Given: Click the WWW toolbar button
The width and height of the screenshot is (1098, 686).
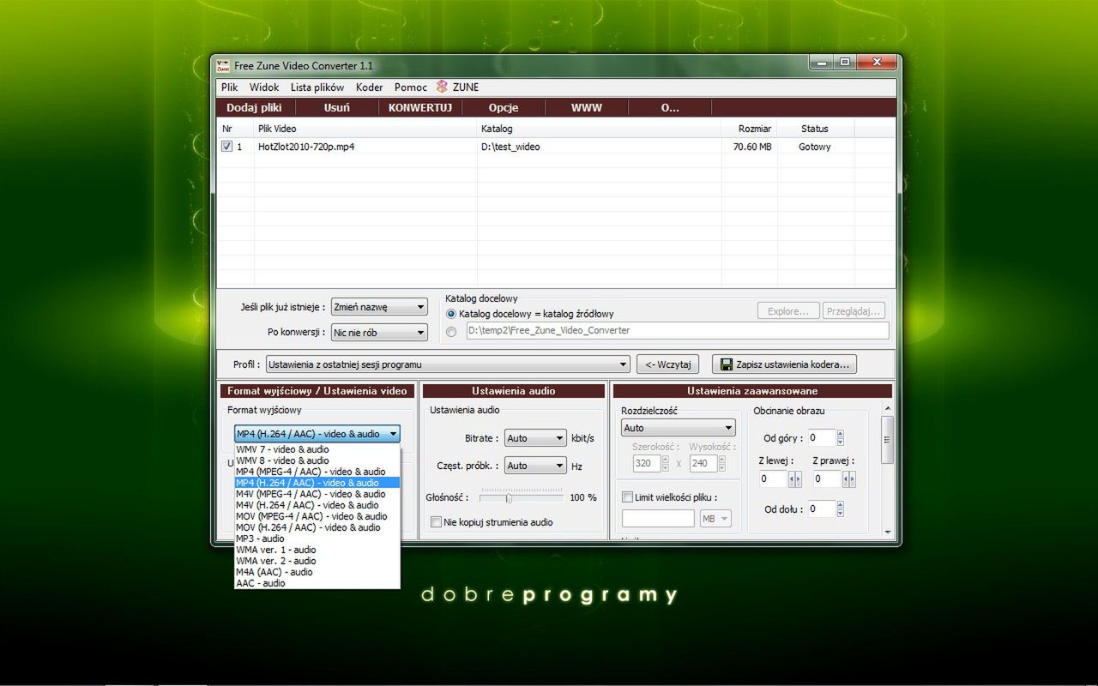Looking at the screenshot, I should click(x=587, y=108).
